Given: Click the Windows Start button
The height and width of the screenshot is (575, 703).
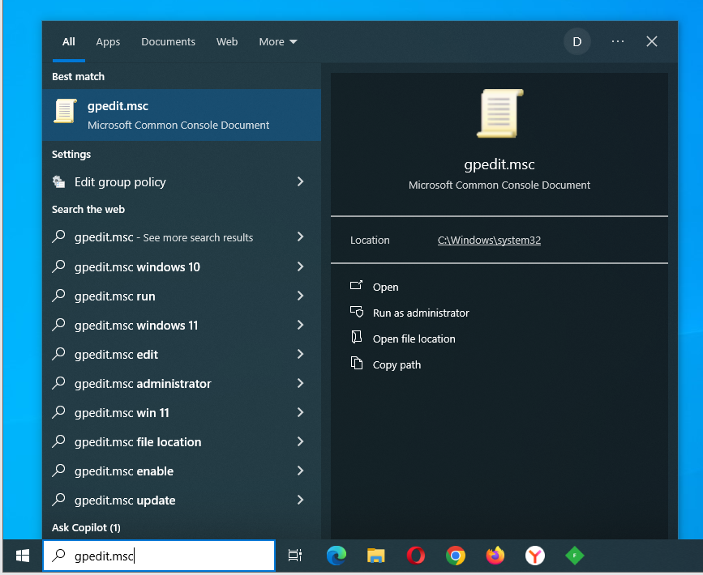Looking at the screenshot, I should pyautogui.click(x=23, y=556).
